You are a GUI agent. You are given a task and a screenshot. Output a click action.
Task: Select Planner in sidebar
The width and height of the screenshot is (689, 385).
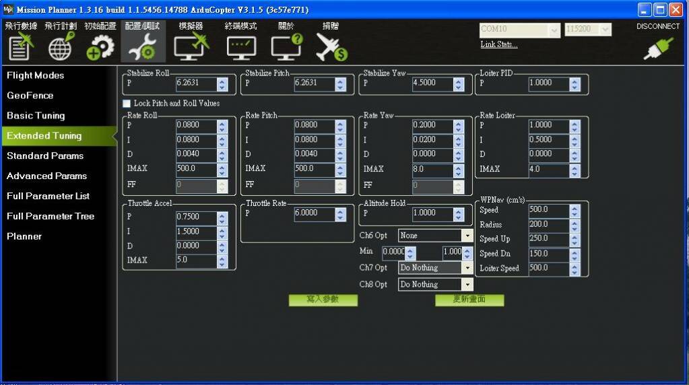(24, 237)
